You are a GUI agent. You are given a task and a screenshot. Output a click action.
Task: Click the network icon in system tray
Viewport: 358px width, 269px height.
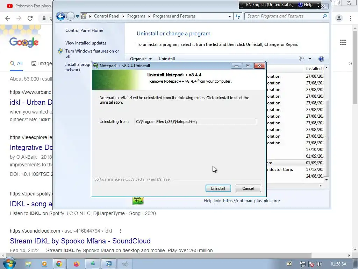point(303,264)
